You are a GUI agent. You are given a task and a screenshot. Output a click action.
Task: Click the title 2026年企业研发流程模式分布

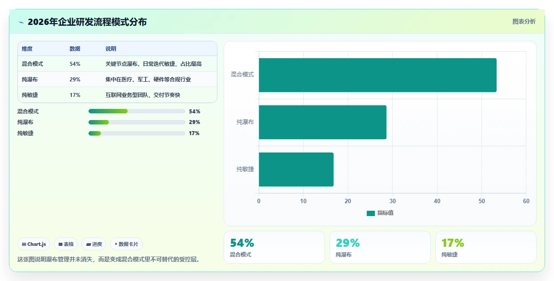[87, 22]
